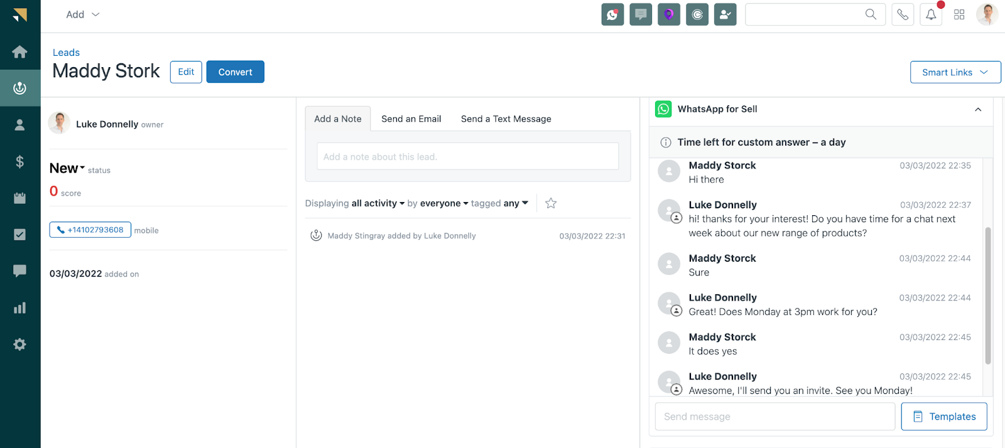Click Luke Donnelly owner name
This screenshot has width=1005, height=448.
tap(107, 124)
